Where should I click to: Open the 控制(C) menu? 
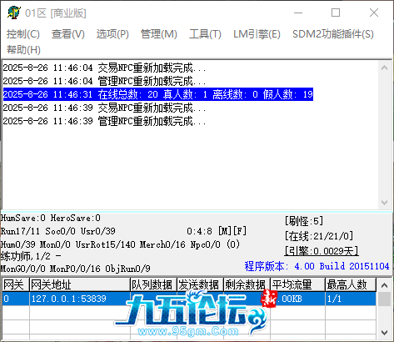click(x=23, y=34)
